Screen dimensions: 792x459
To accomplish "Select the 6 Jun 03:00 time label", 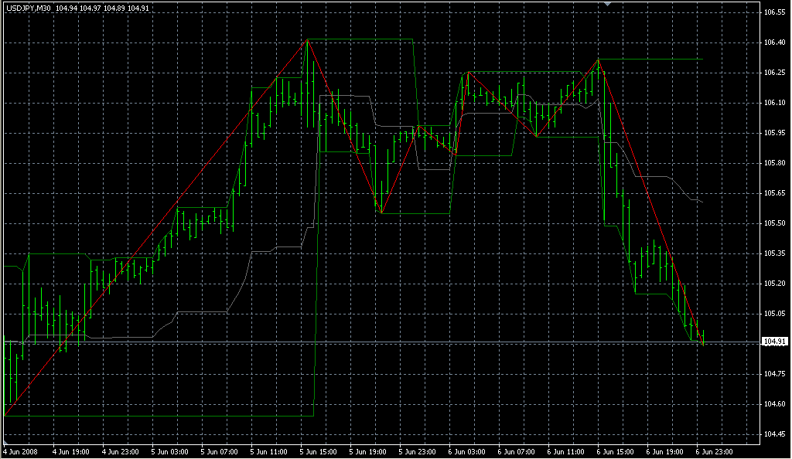I will click(x=466, y=450).
